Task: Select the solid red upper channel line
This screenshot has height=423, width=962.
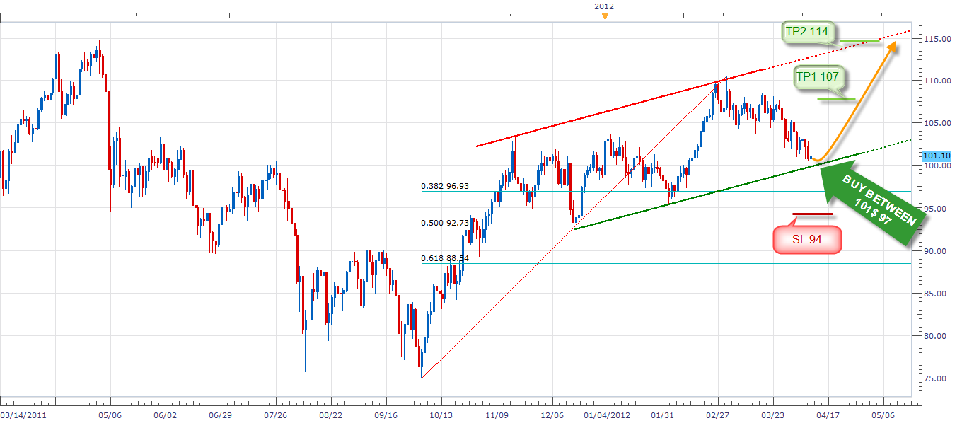Action: click(x=620, y=108)
